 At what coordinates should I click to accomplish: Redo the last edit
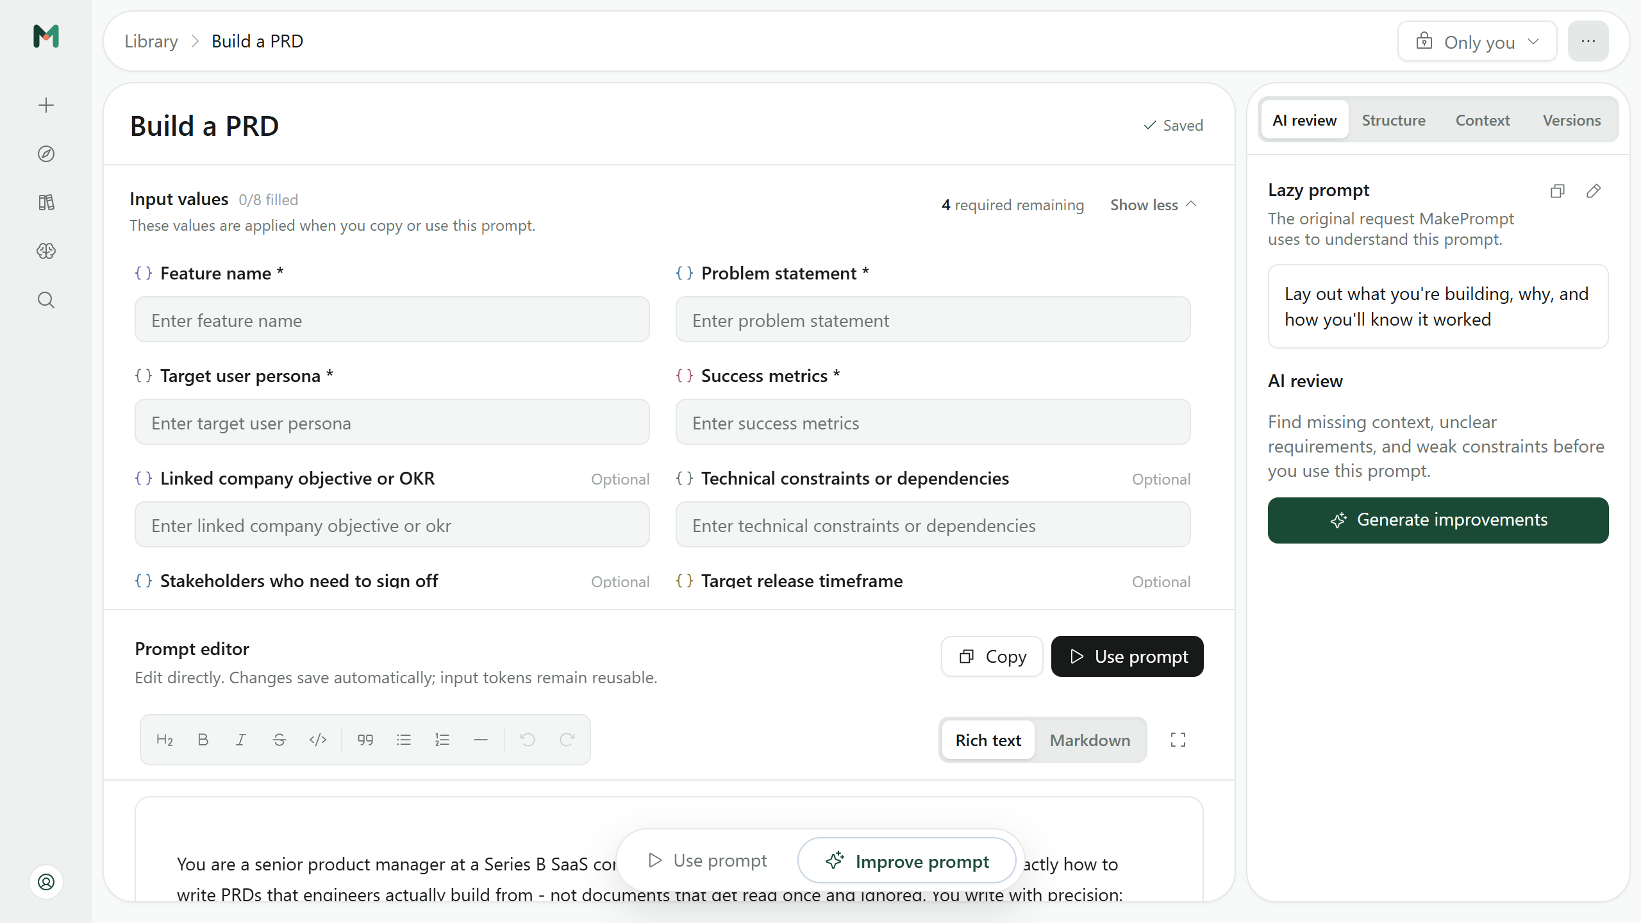pos(567,740)
